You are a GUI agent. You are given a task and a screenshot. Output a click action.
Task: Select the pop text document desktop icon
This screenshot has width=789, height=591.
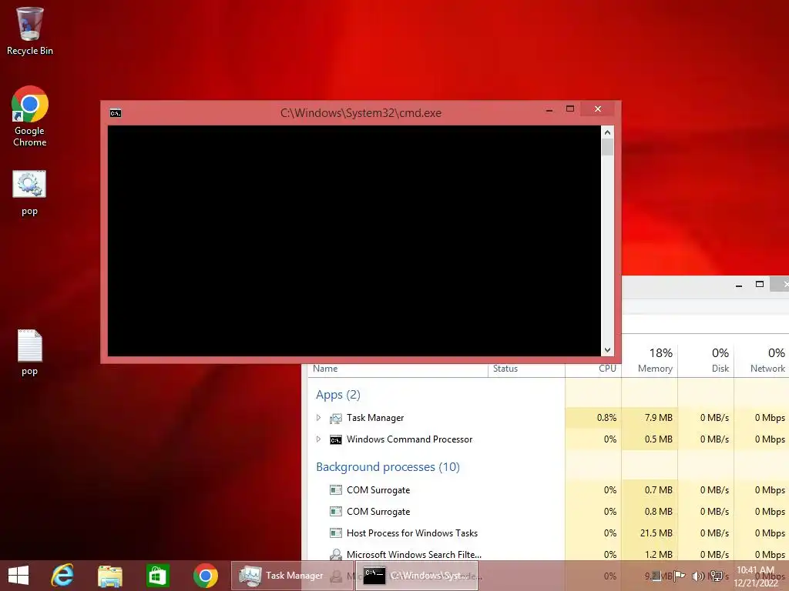pos(30,352)
